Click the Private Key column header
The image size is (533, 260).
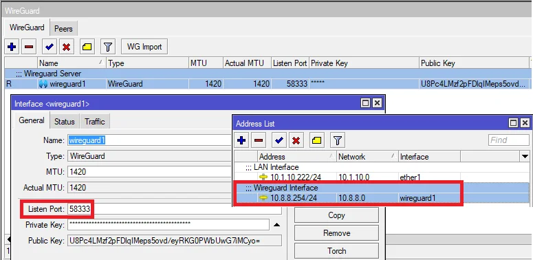coord(364,63)
